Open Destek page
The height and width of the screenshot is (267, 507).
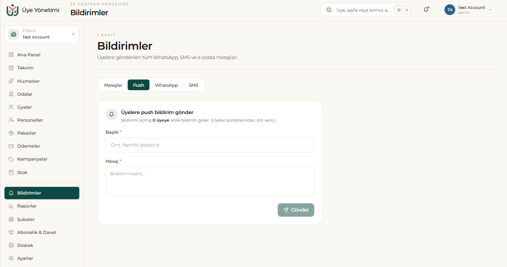coord(42,246)
